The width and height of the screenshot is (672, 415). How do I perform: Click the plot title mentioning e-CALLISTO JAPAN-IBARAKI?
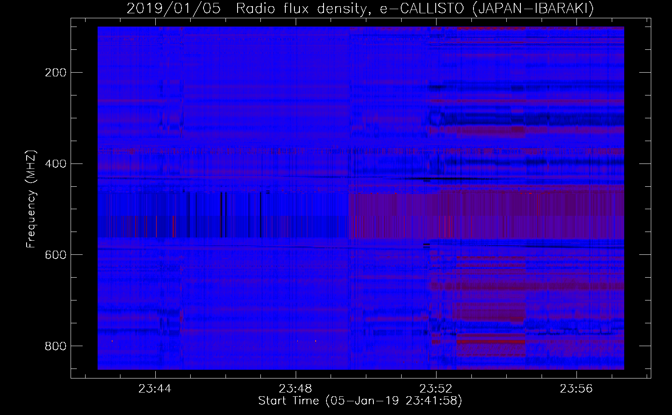pyautogui.click(x=360, y=9)
